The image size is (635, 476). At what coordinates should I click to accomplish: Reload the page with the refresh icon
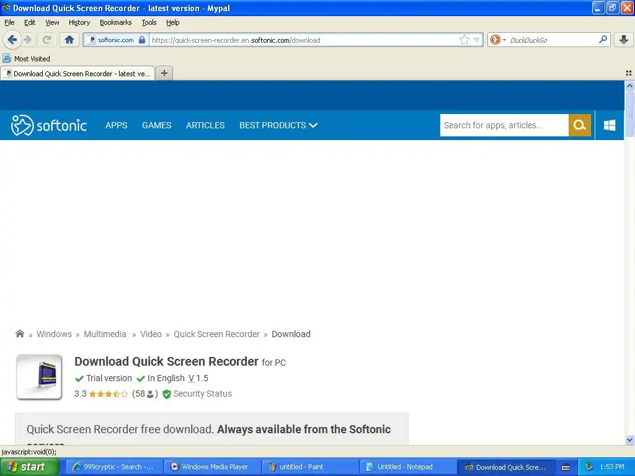click(x=47, y=40)
